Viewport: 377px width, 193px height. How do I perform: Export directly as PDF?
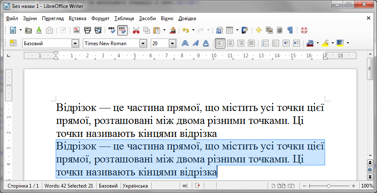77,30
